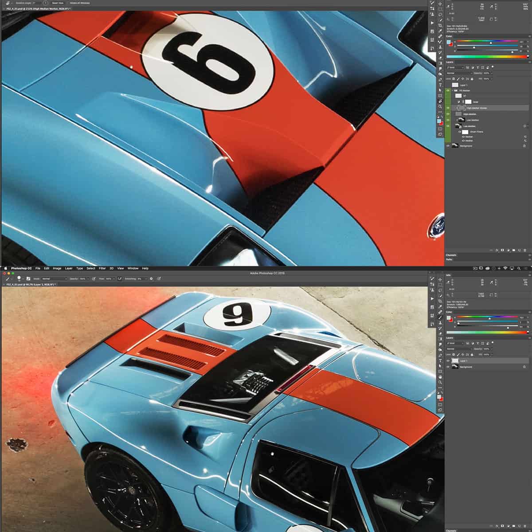Select the Crop tool in top window
This screenshot has height=532, width=532.
coord(440,25)
